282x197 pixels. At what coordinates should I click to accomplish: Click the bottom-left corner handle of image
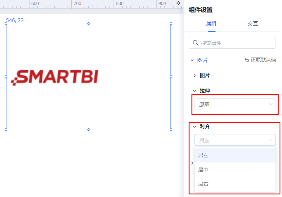[6, 130]
